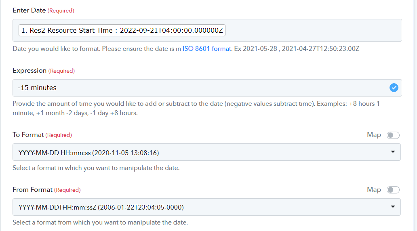This screenshot has width=417, height=231.
Task: Place cursor in the "-15 minutes" text
Action: coord(37,88)
